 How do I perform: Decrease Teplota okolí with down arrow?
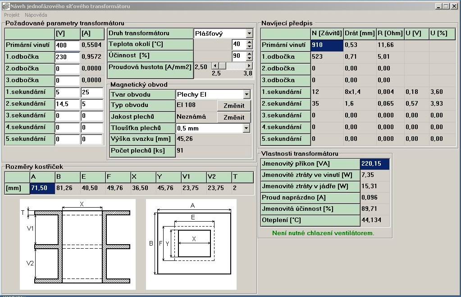249,46
